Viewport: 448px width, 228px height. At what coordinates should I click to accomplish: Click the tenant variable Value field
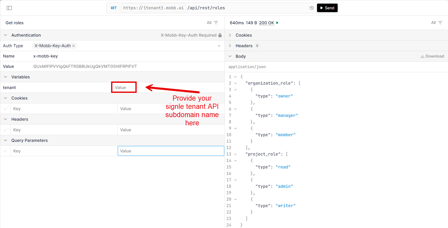[x=124, y=87]
